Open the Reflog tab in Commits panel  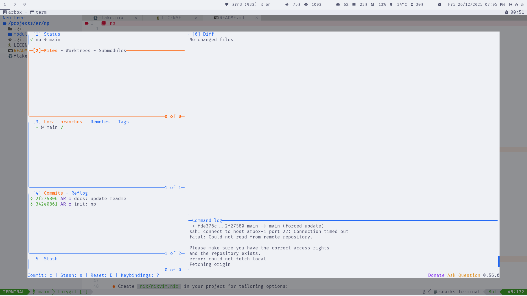[79, 193]
